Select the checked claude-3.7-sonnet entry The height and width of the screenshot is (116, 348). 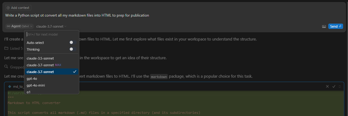(51, 72)
